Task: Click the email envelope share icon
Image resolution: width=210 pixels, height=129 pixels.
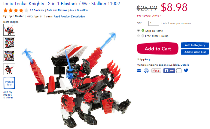Action: point(139,70)
